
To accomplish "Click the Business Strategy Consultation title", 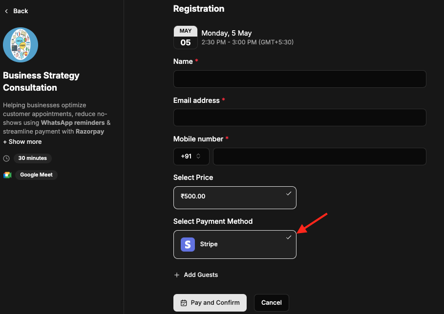I will 41,81.
